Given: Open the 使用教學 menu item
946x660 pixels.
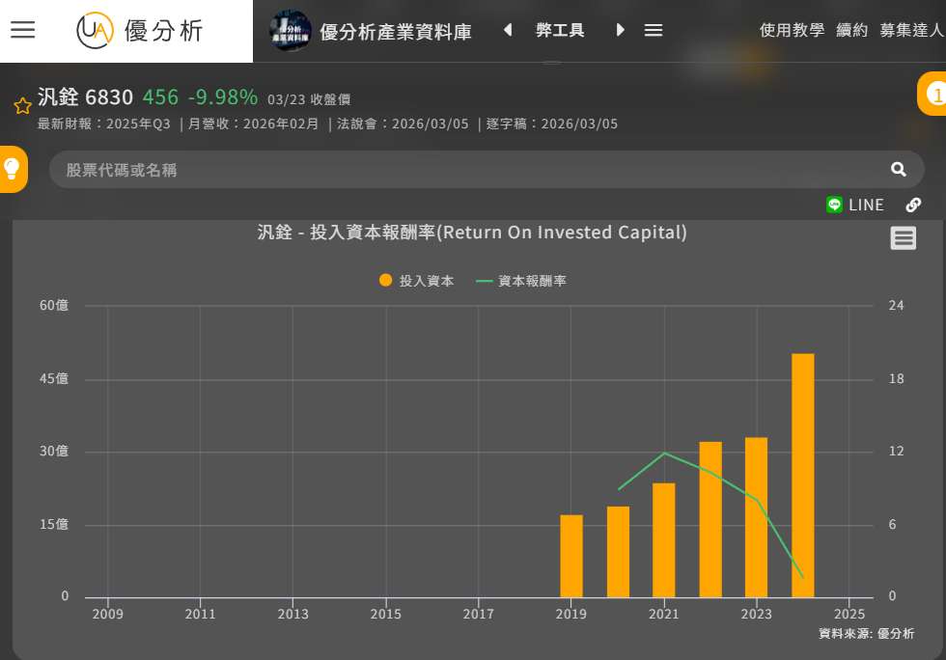Looking at the screenshot, I should tap(792, 30).
